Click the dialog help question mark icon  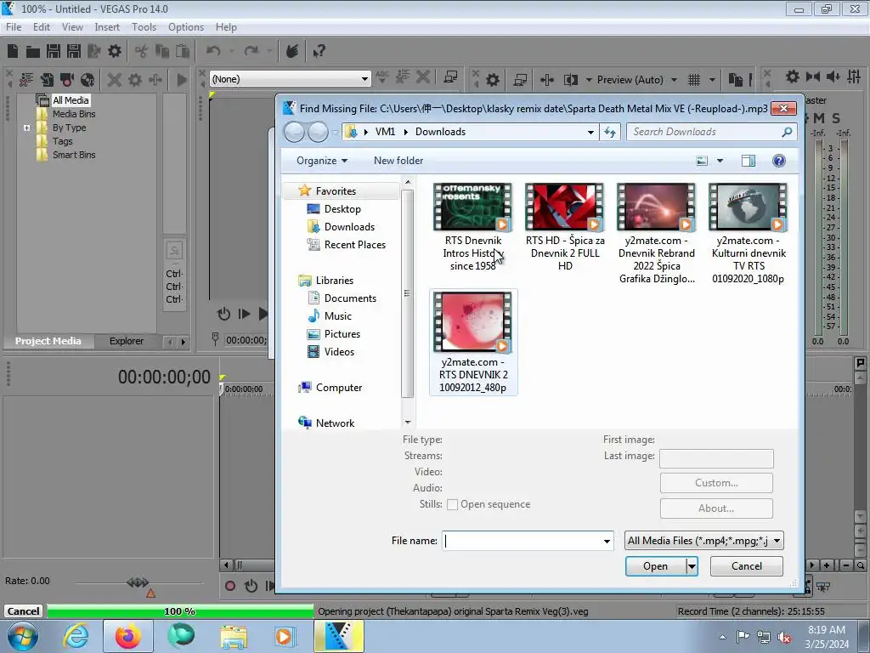tap(778, 161)
